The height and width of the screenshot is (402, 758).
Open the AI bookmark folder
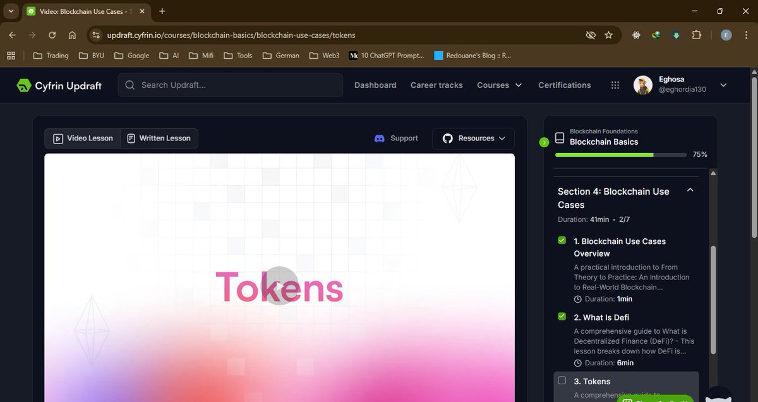pyautogui.click(x=169, y=56)
